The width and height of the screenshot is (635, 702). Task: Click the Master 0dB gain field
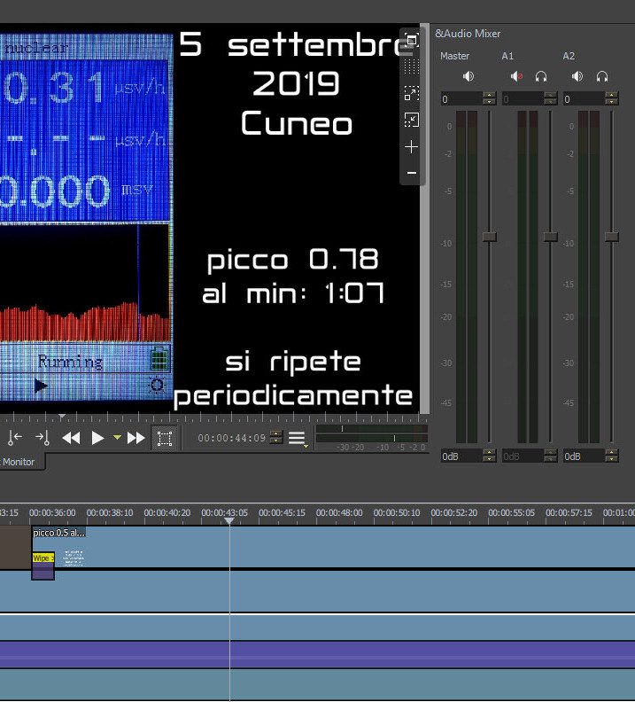click(462, 456)
